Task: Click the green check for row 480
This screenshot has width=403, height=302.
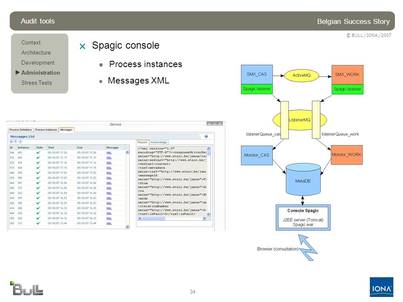Action: pos(38,172)
